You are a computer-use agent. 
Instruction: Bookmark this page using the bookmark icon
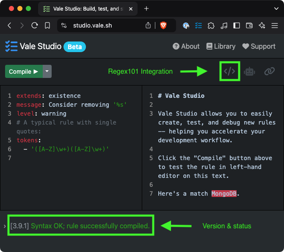(x=47, y=25)
